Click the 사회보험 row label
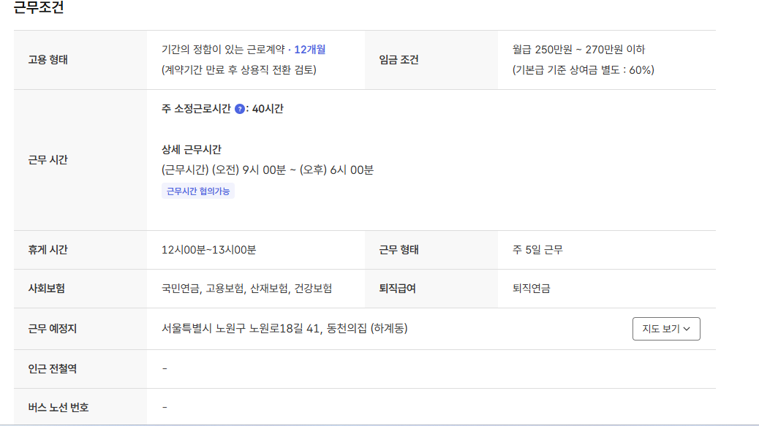The image size is (759, 426). pos(46,289)
